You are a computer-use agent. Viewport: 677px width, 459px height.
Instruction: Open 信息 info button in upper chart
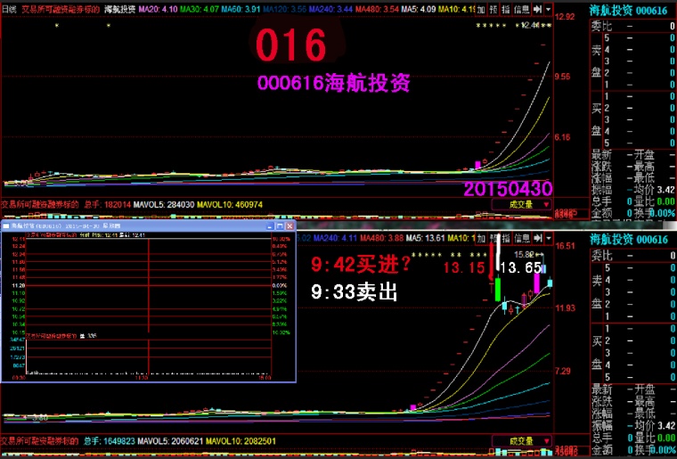521,9
